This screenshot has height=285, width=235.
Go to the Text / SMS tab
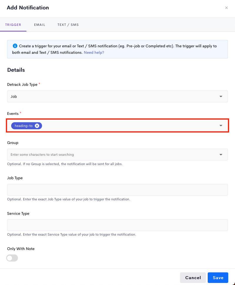(68, 25)
